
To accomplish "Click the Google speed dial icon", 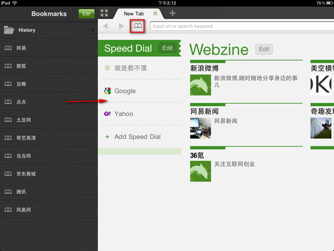I will [x=107, y=91].
